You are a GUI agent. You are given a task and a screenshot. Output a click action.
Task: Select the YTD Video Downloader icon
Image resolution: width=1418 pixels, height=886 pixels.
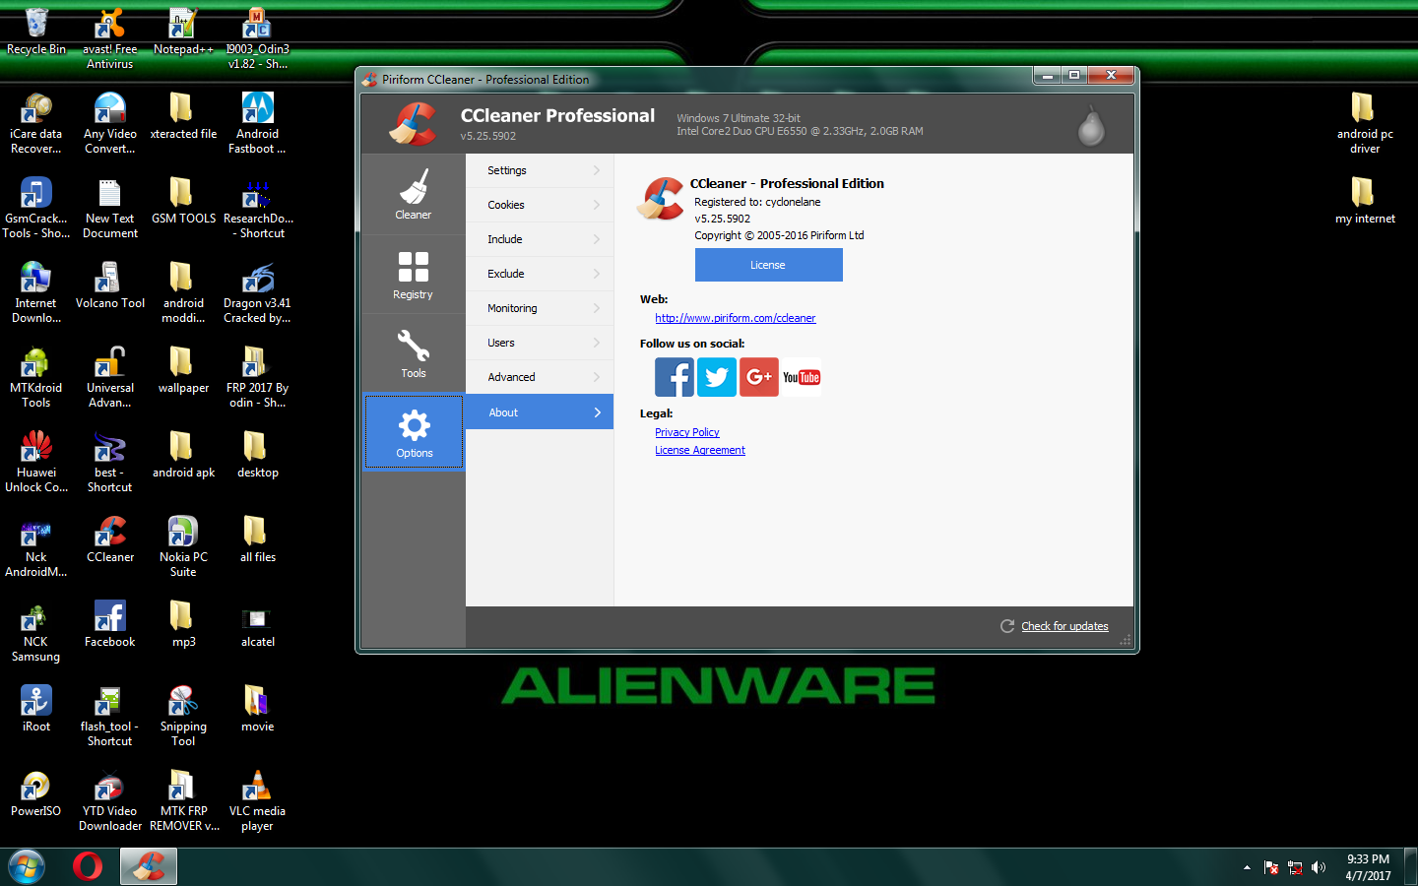click(x=110, y=800)
